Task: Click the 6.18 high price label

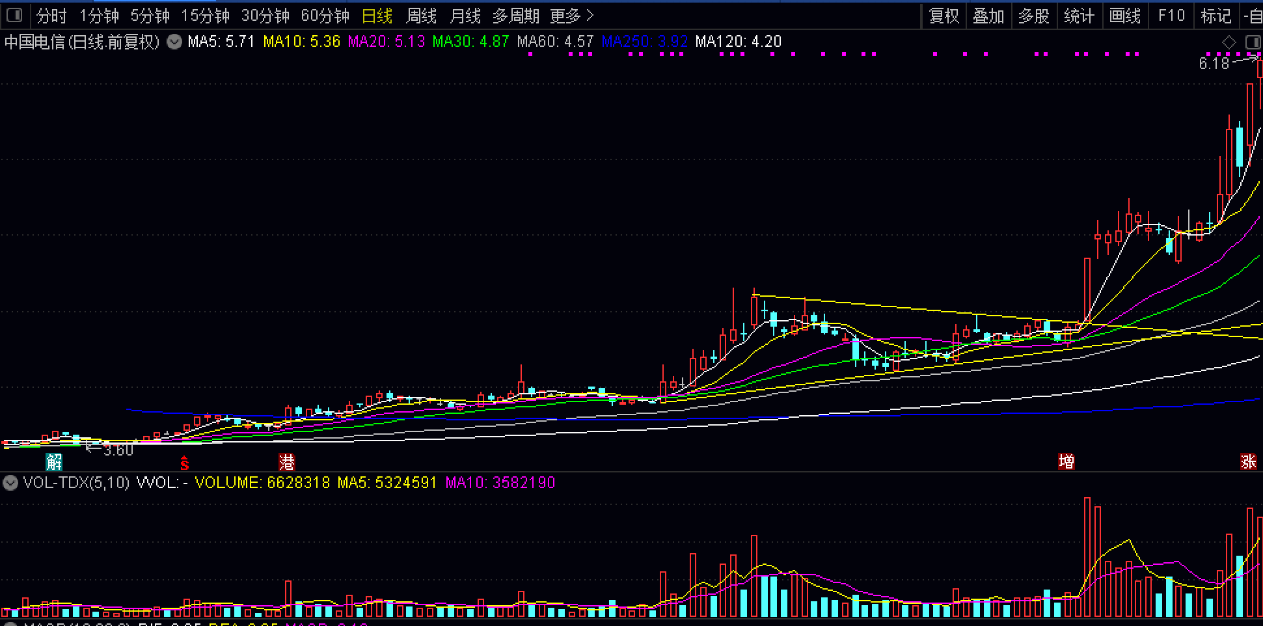Action: [x=1214, y=64]
